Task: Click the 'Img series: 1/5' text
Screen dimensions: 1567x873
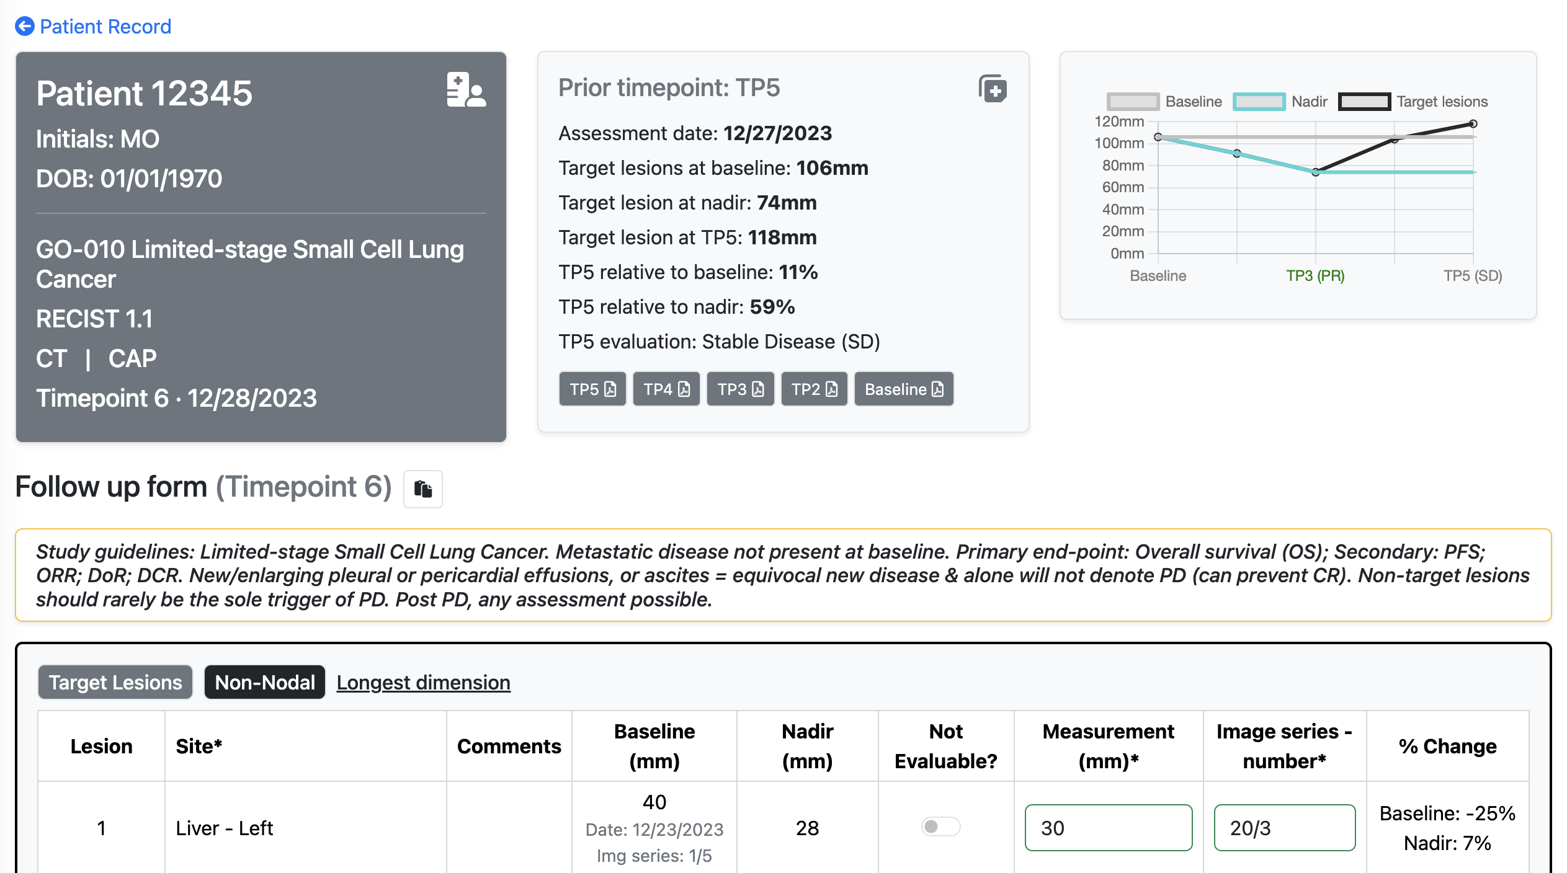Action: [x=654, y=856]
